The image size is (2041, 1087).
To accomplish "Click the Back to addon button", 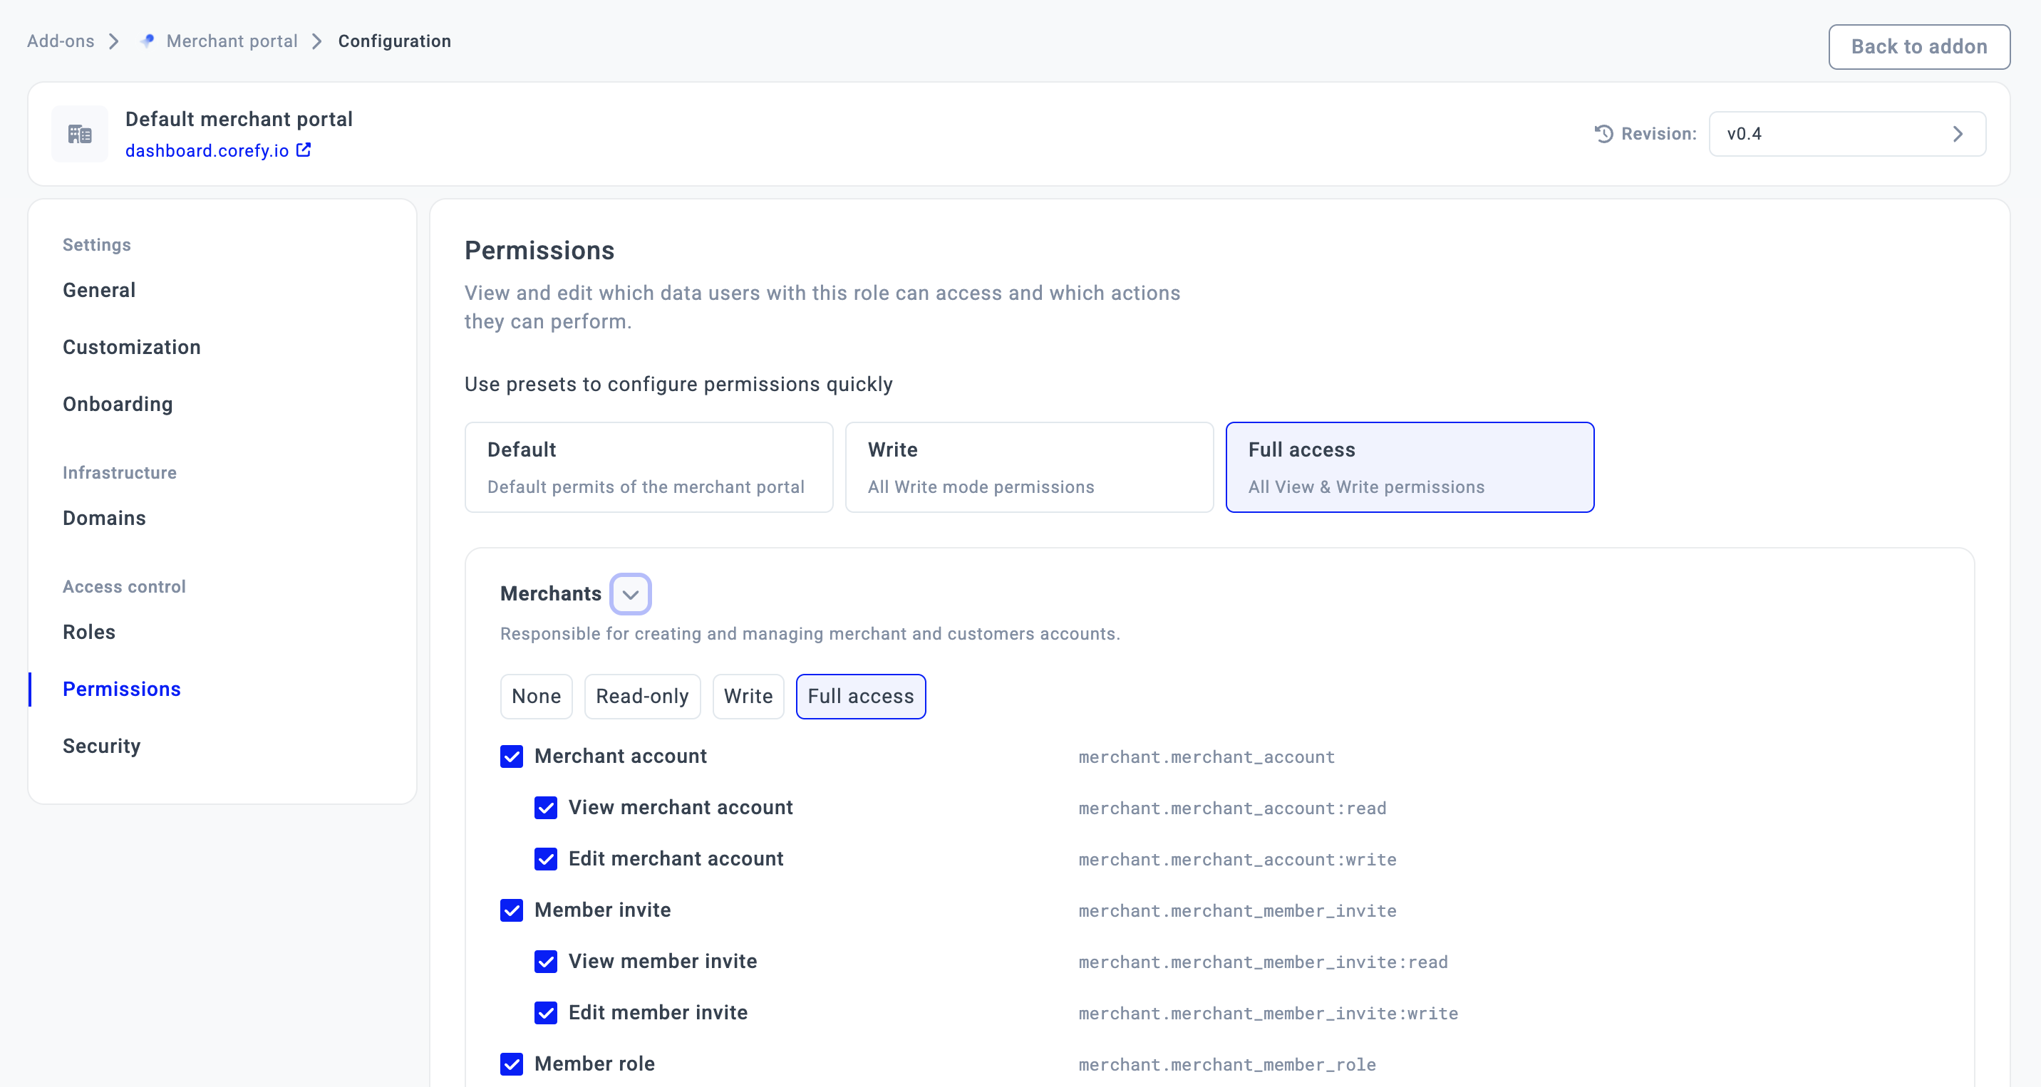I will [1918, 47].
